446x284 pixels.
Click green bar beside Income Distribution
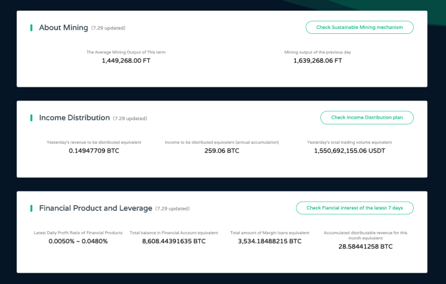31,118
